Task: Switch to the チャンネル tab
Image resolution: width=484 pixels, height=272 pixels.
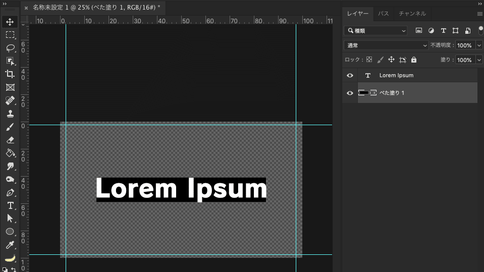Action: (x=412, y=14)
